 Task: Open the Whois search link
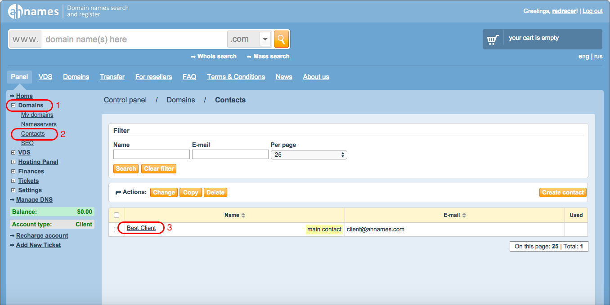click(217, 57)
